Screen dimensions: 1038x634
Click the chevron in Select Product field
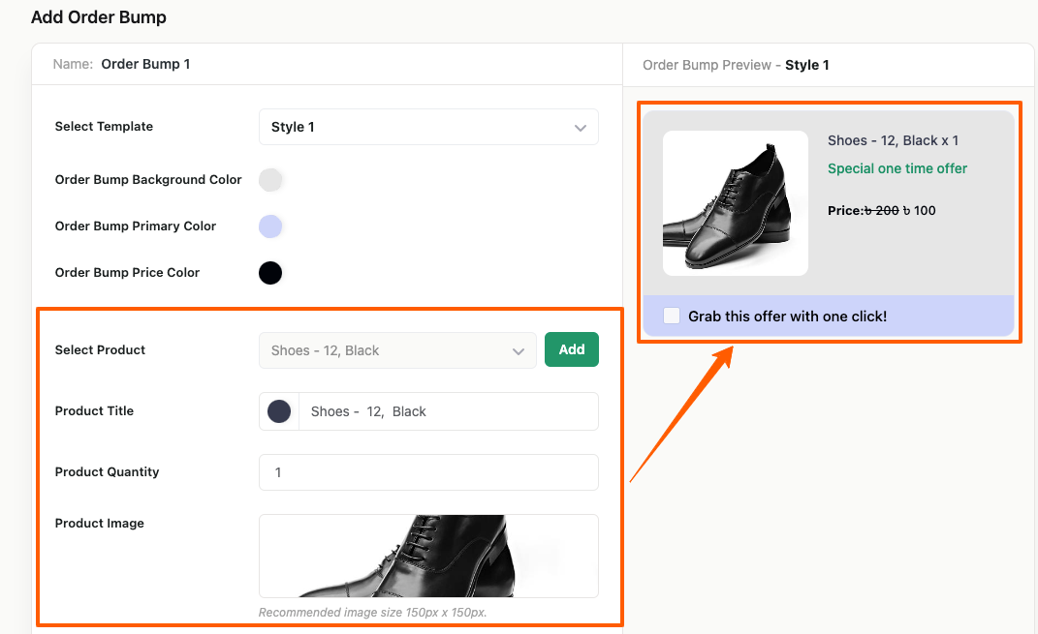pos(519,351)
